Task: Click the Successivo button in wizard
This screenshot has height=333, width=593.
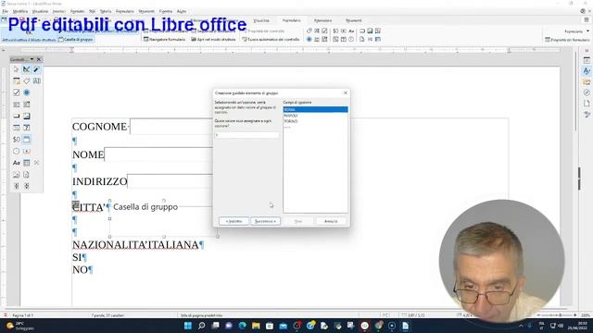Action: pyautogui.click(x=265, y=221)
